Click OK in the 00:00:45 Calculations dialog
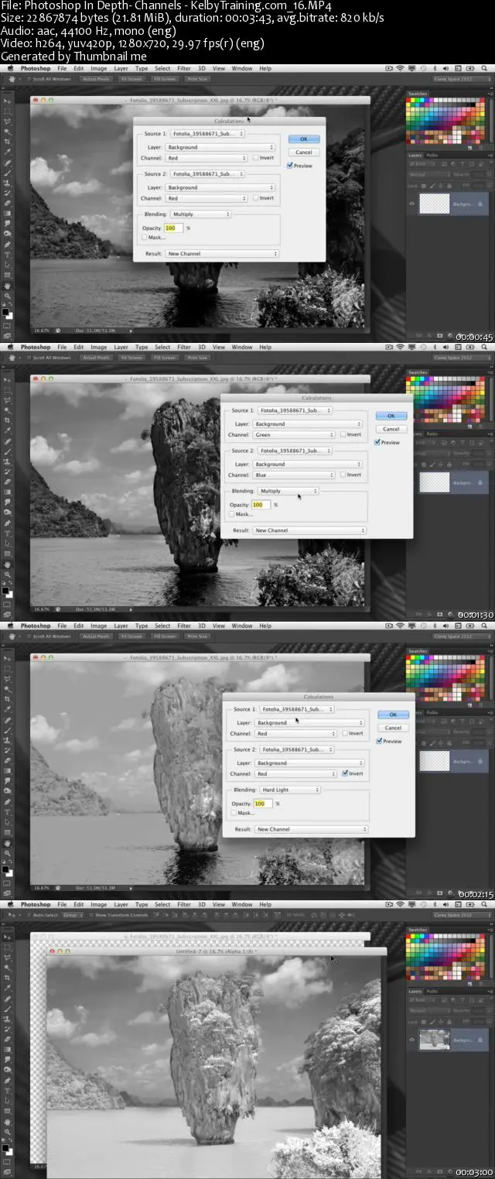495x1179 pixels. [303, 139]
